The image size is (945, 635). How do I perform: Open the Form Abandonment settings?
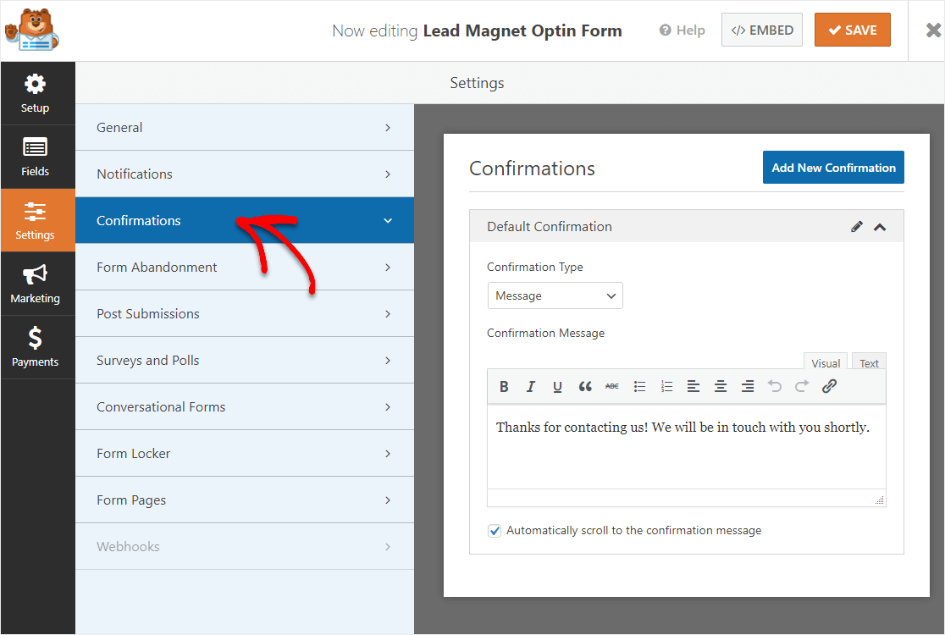pyautogui.click(x=244, y=268)
